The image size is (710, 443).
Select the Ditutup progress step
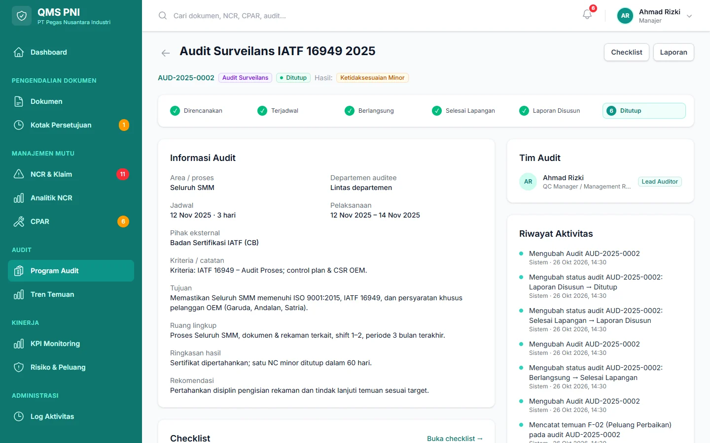pyautogui.click(x=644, y=111)
